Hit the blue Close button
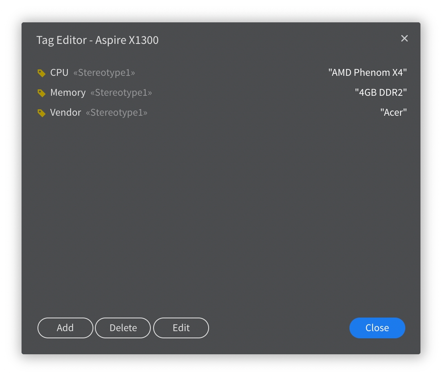 pyautogui.click(x=377, y=328)
